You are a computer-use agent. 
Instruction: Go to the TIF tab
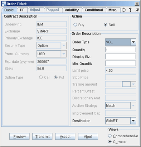22,10
